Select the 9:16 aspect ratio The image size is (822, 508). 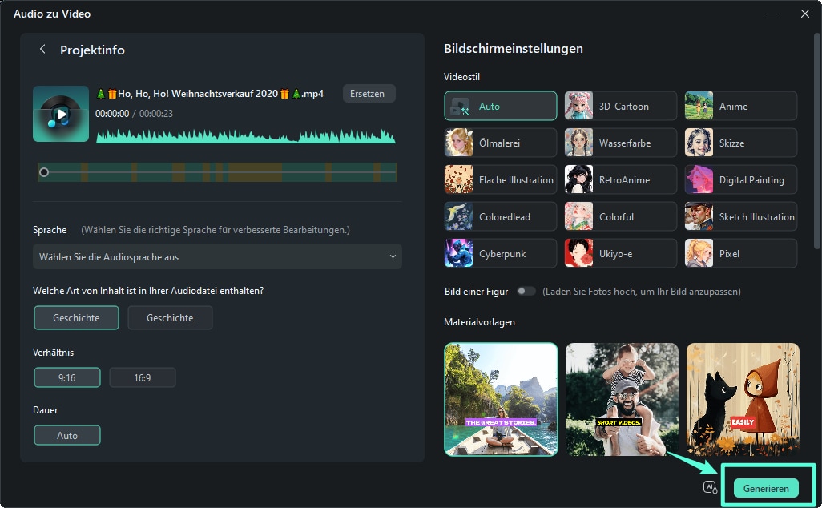pos(67,377)
